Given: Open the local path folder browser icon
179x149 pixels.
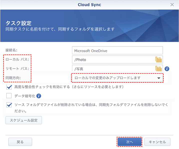Looking at the screenshot, I should (x=159, y=60).
